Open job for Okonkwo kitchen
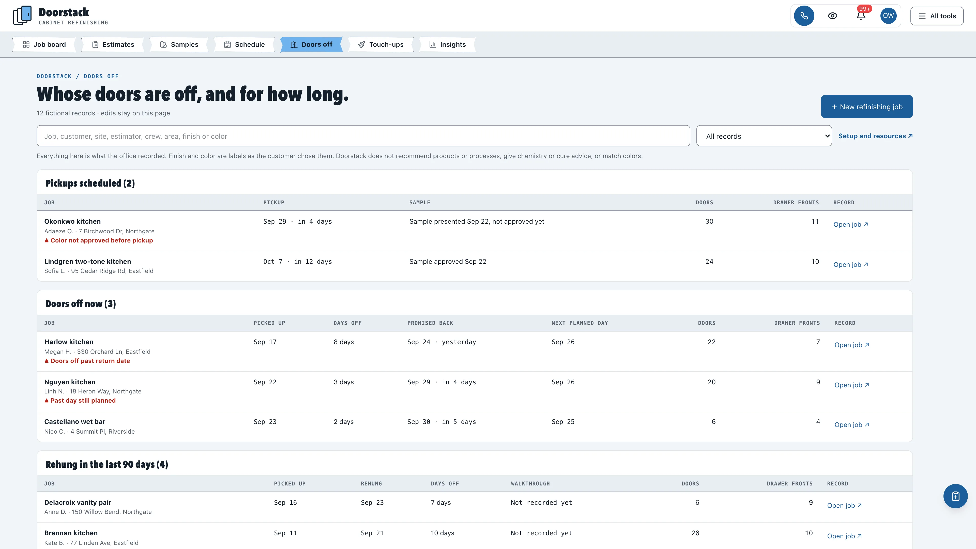Image resolution: width=976 pixels, height=549 pixels. [851, 224]
